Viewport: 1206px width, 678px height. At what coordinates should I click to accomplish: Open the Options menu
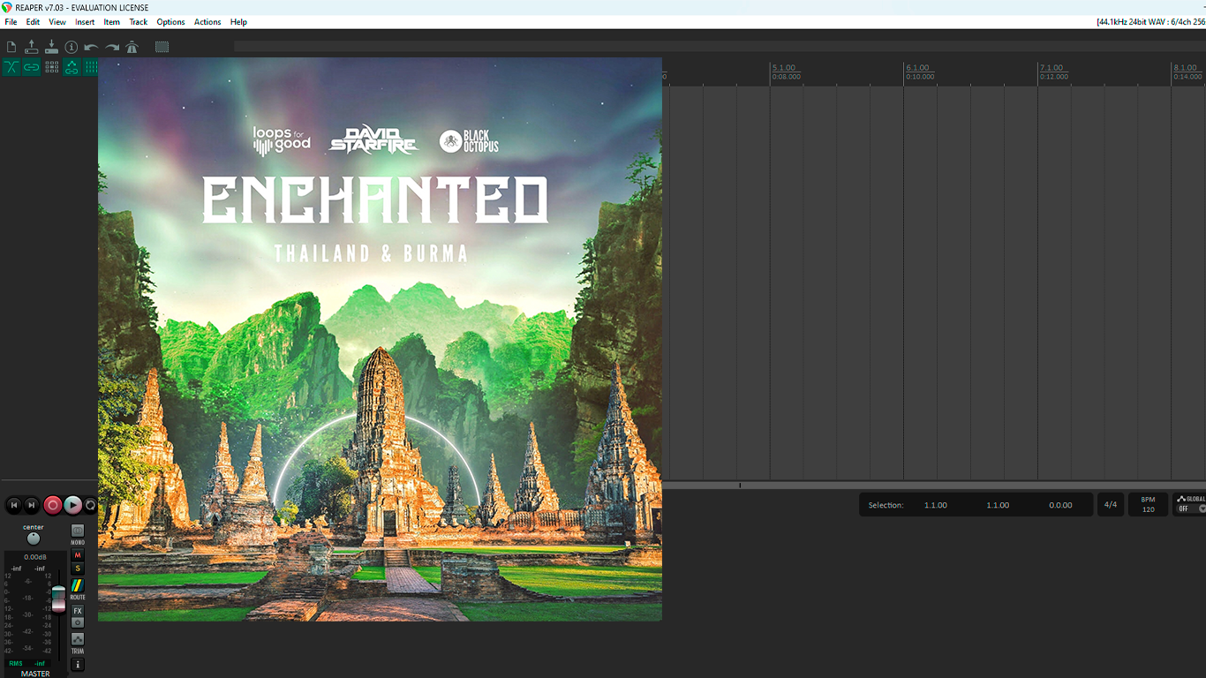point(170,22)
